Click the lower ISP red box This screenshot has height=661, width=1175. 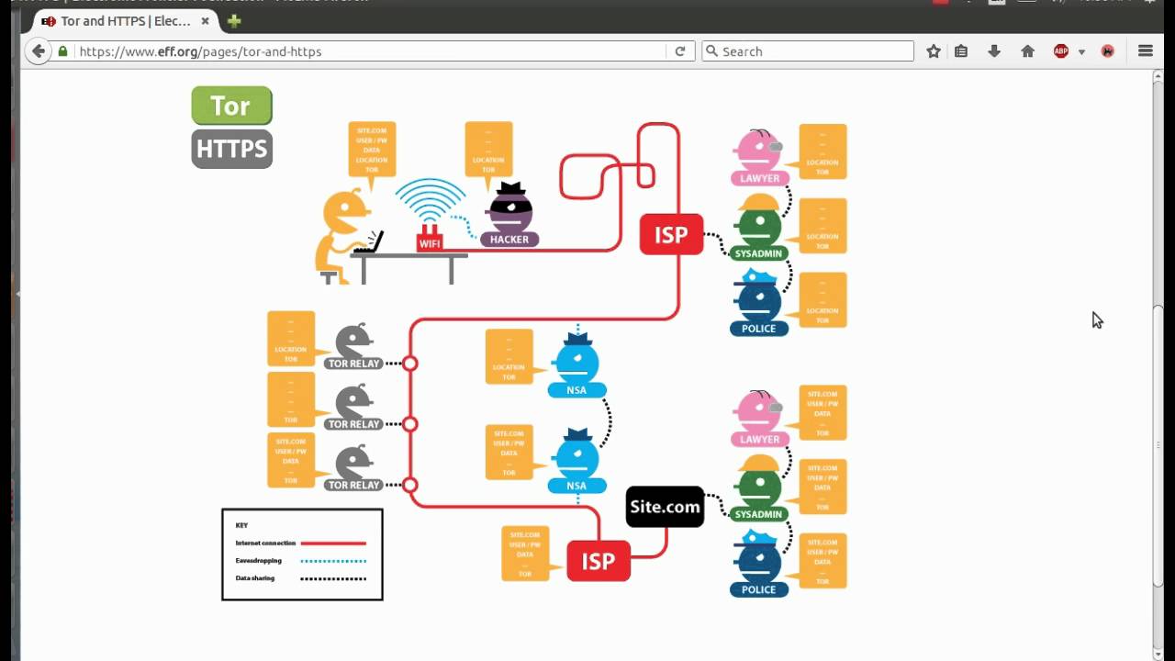point(599,561)
